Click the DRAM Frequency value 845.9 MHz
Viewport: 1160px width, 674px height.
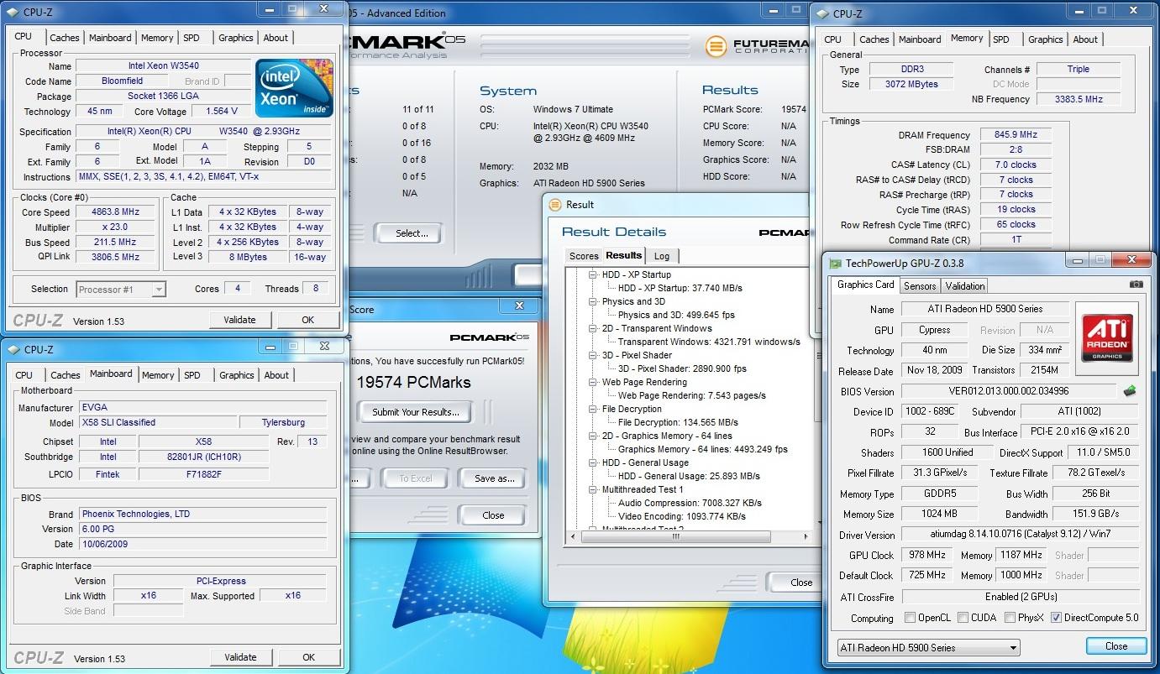1016,134
